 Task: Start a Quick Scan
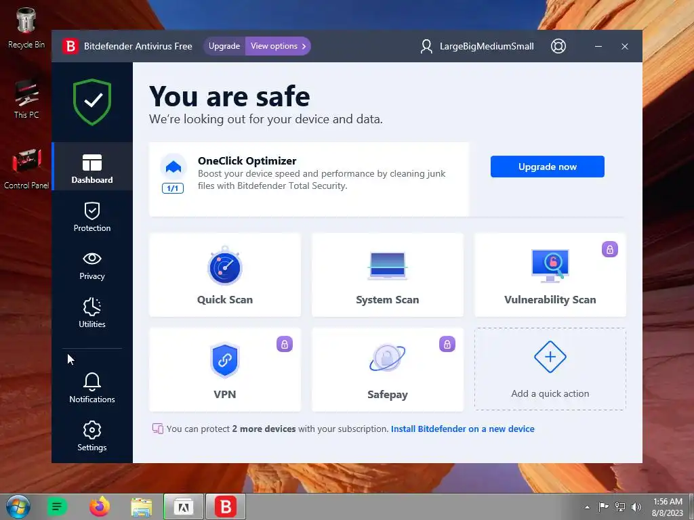225,275
